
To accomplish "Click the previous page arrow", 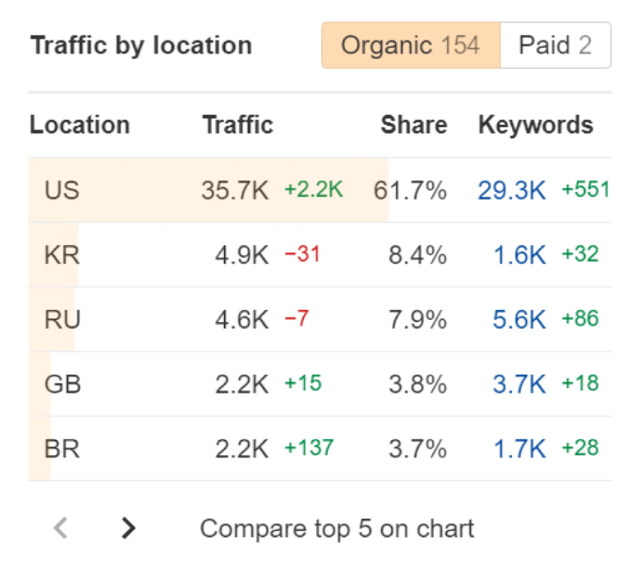I will point(61,527).
